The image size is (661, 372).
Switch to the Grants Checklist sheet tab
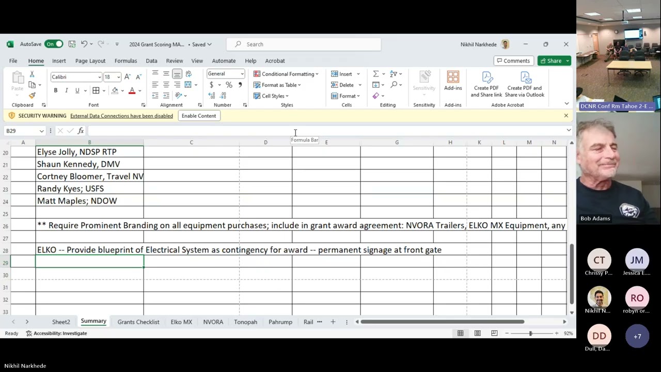[138, 322]
